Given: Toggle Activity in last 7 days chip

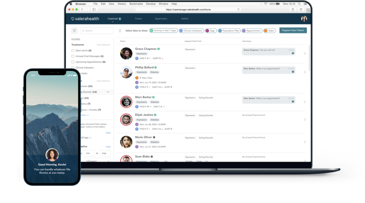Looking at the screenshot, I should pos(163,31).
